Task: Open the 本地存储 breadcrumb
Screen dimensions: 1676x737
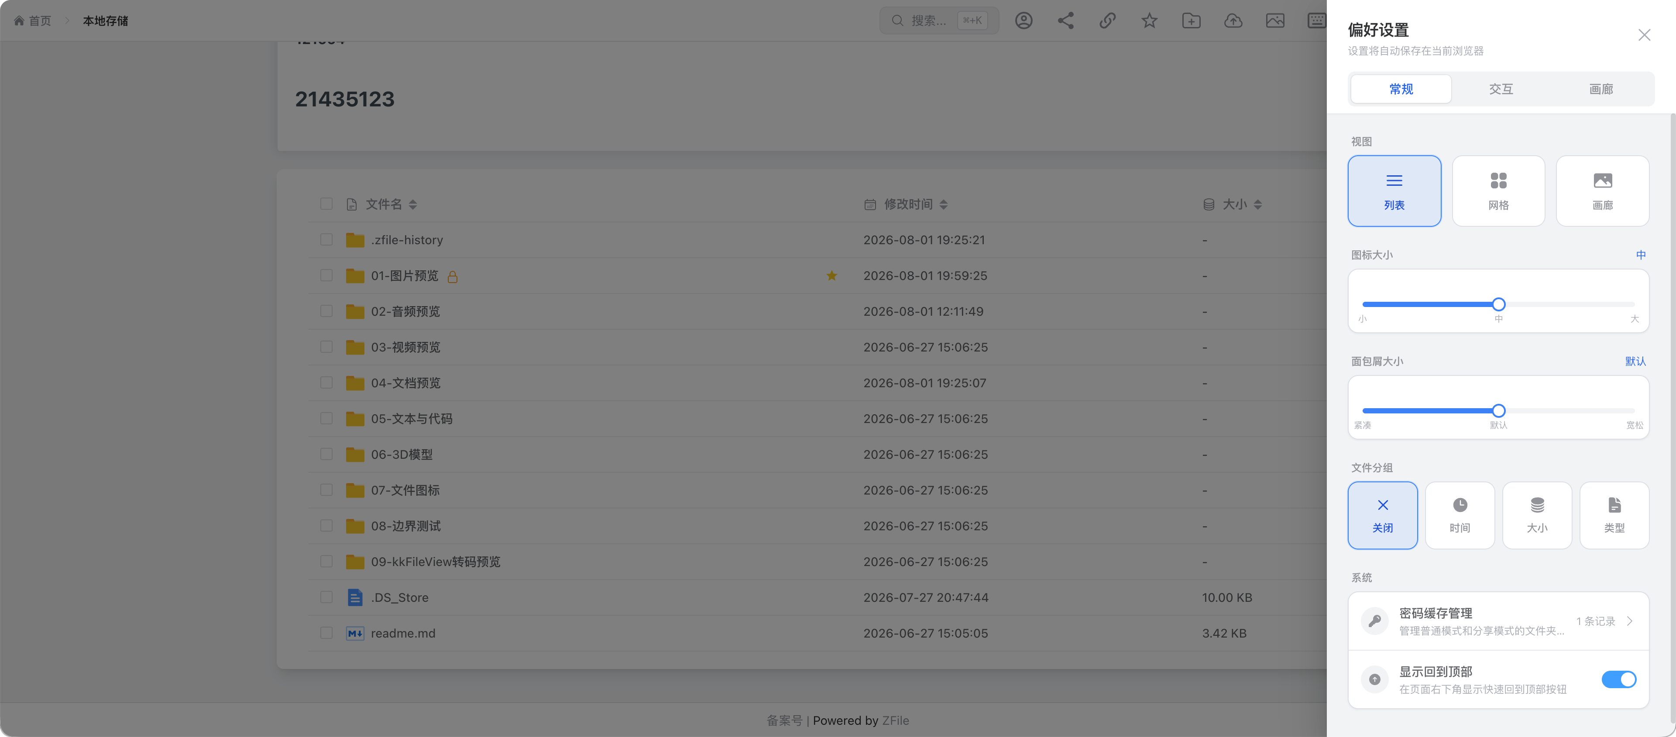Action: [105, 21]
